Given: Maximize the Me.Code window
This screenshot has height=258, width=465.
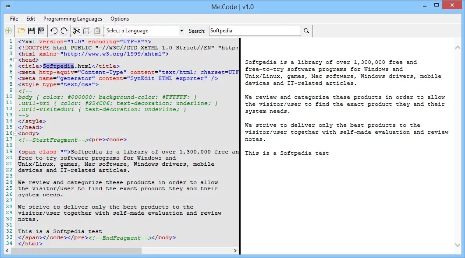Looking at the screenshot, I should 436,5.
